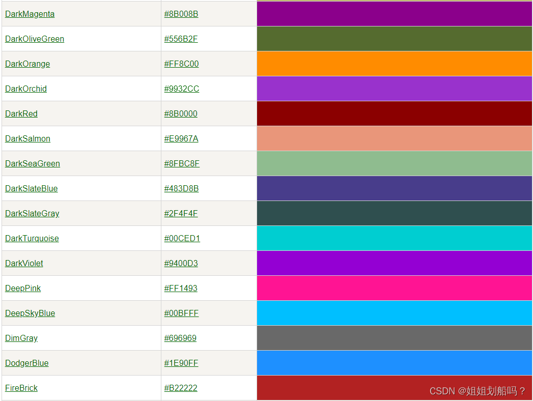
Task: Click the DarkSalmon color name link
Action: [27, 138]
